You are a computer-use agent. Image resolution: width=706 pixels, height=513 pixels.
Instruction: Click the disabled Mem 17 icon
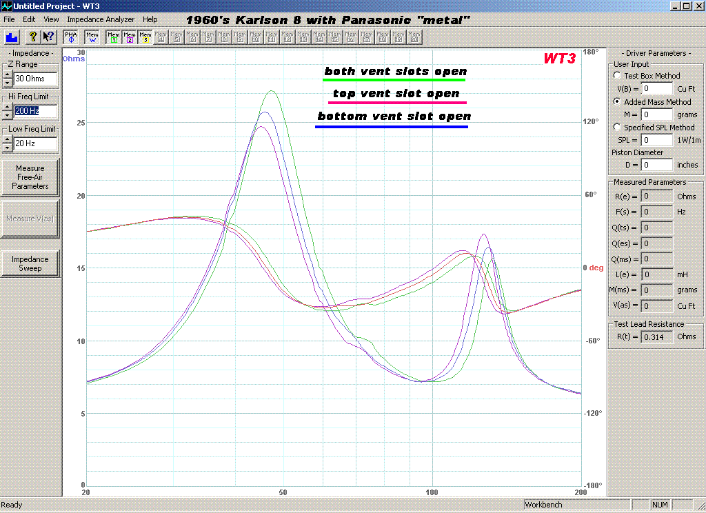367,37
